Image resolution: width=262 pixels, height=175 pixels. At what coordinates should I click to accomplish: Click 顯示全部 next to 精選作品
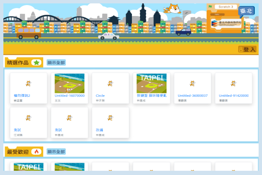tap(56, 63)
